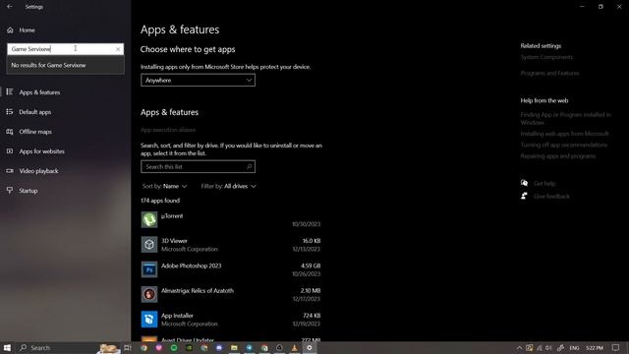This screenshot has height=354, width=629.
Task: Open the System Components related setting
Action: (x=546, y=57)
